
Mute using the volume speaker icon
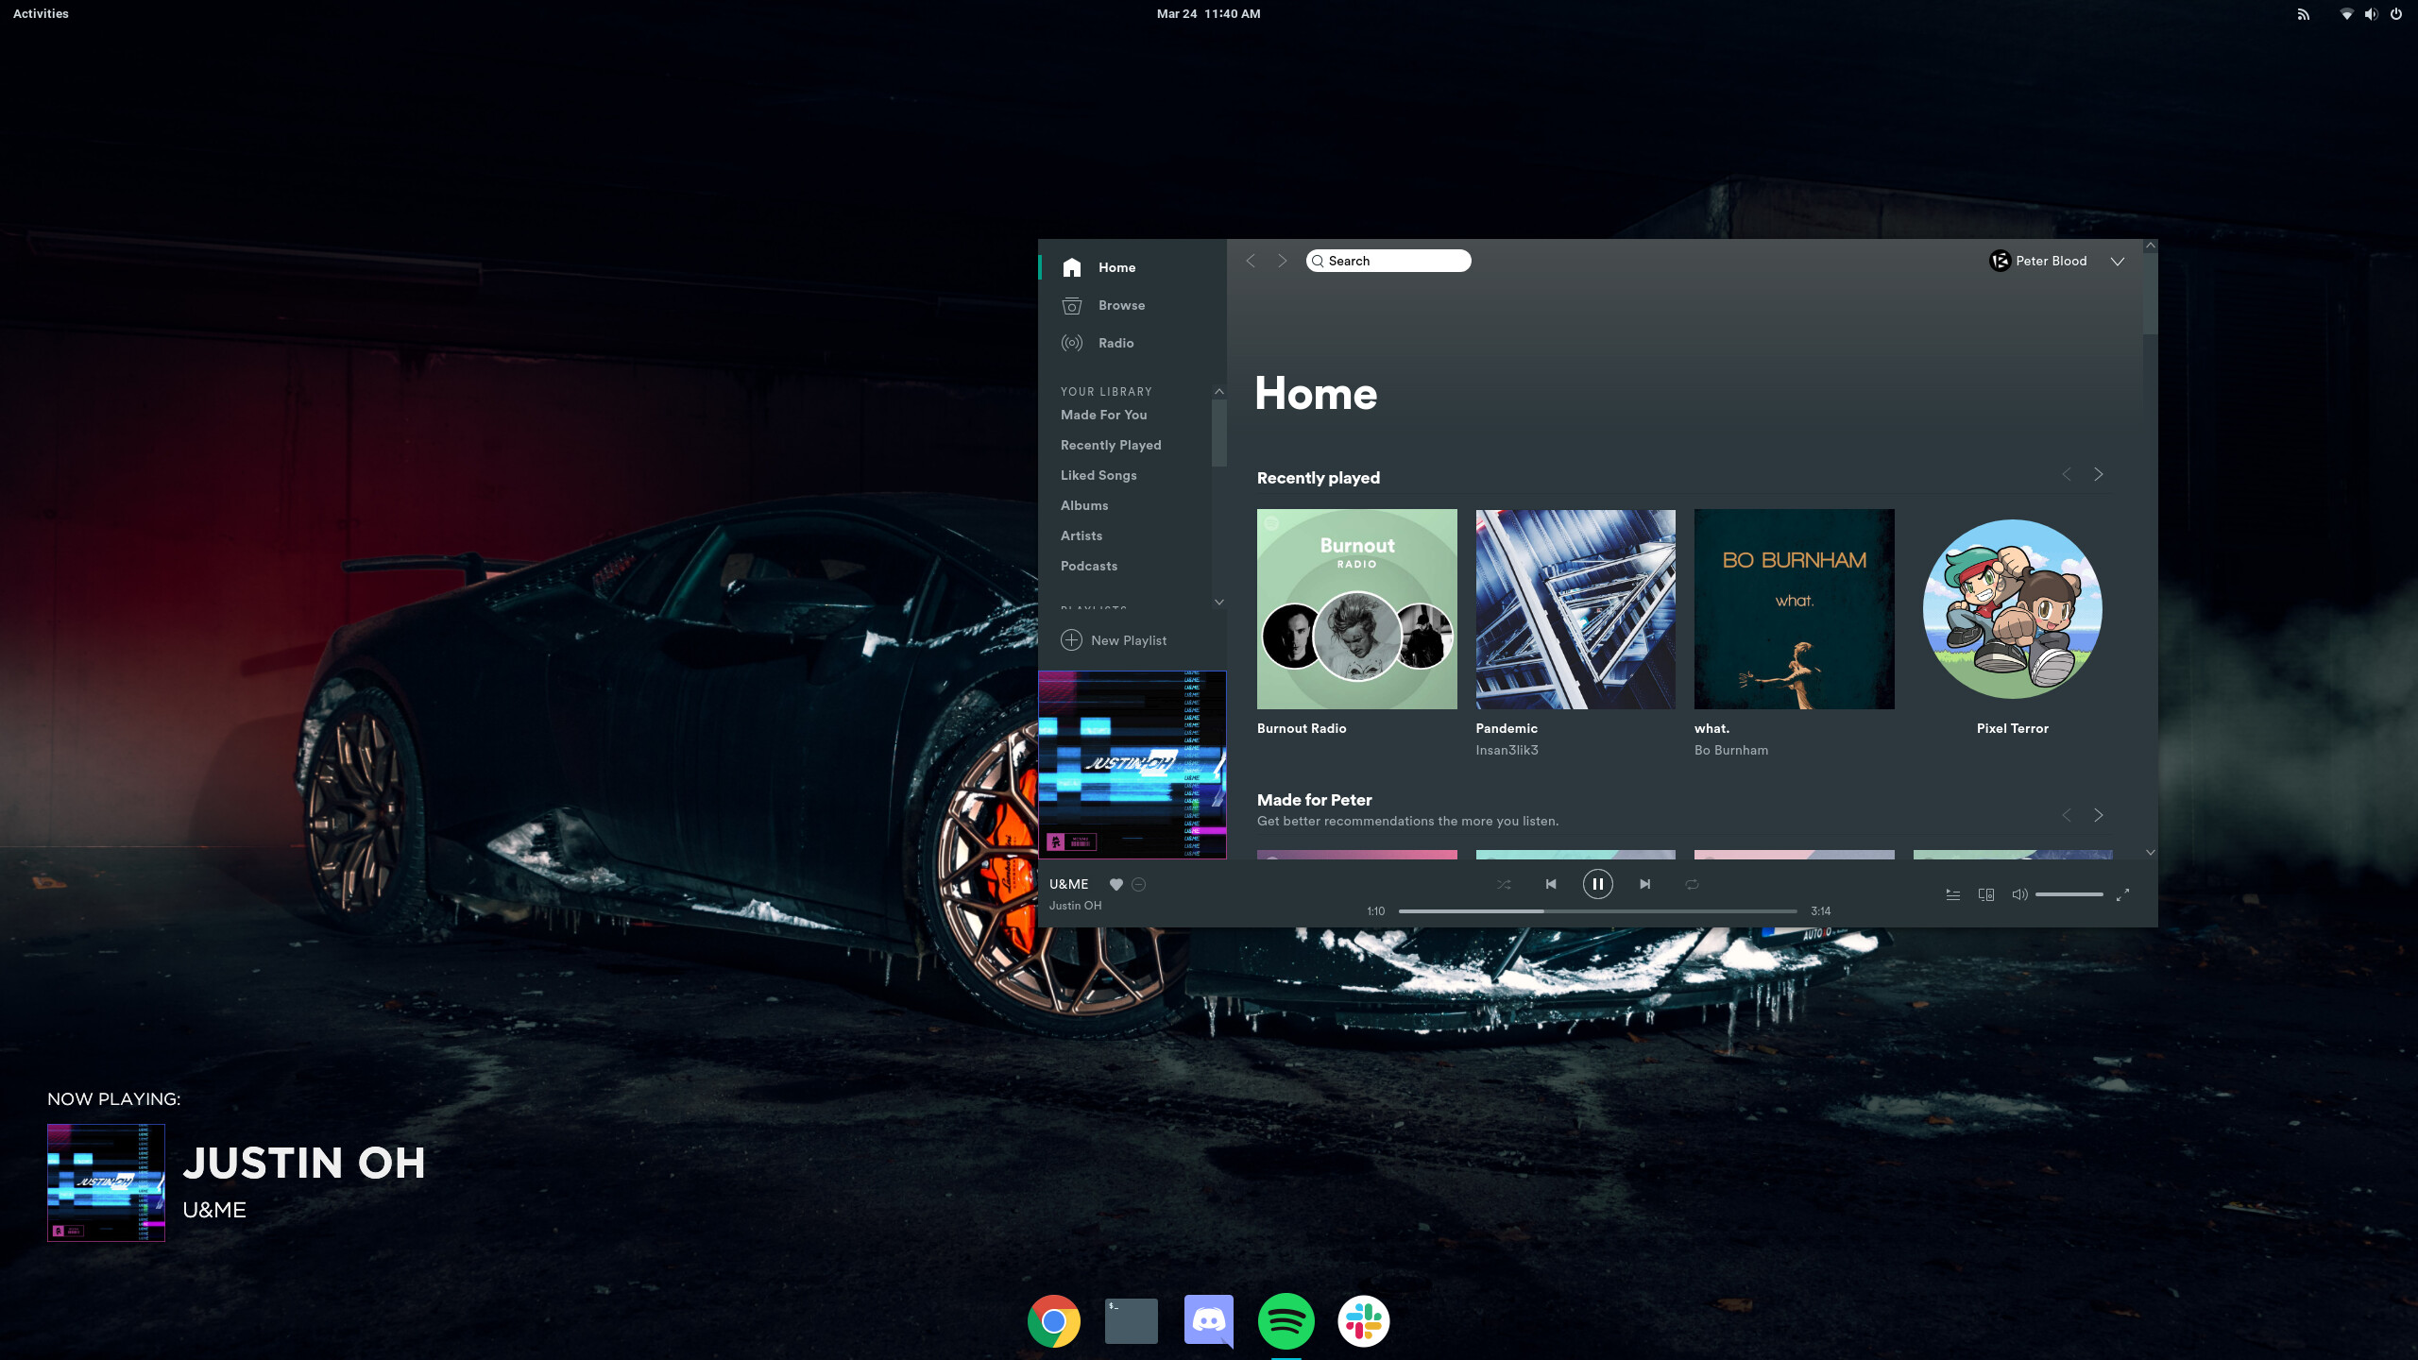pyautogui.click(x=2018, y=894)
